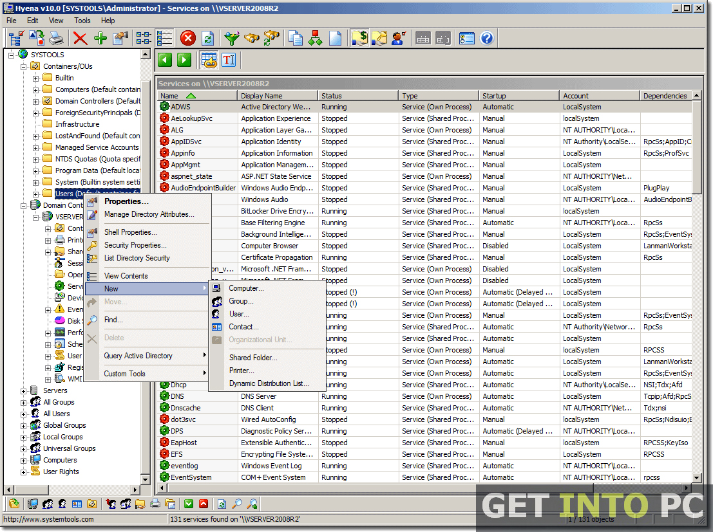The image size is (713, 532).
Task: Expand the Global Groups tree node
Action: [x=24, y=426]
